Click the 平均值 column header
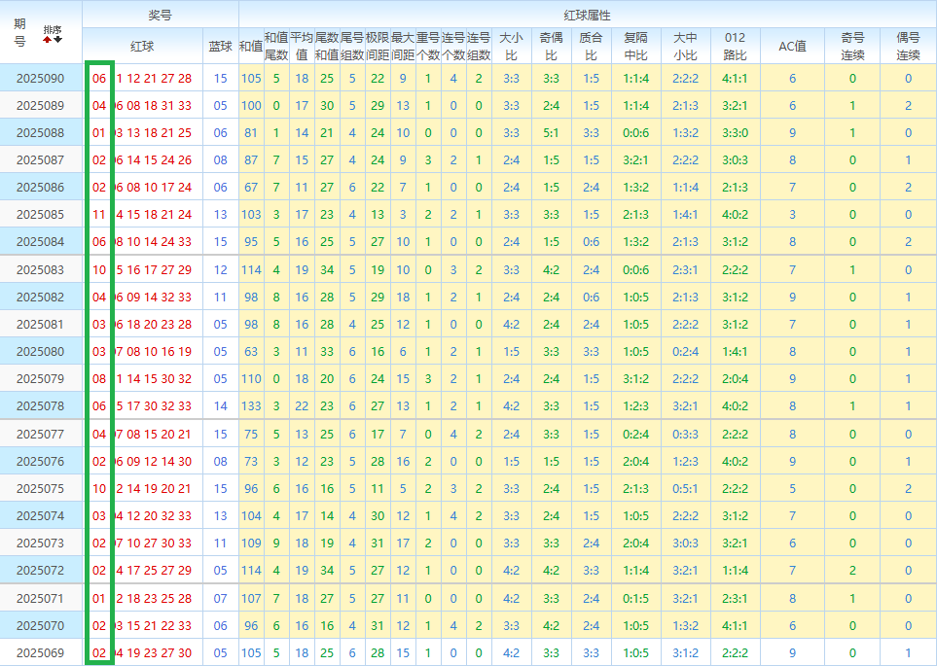 point(302,46)
